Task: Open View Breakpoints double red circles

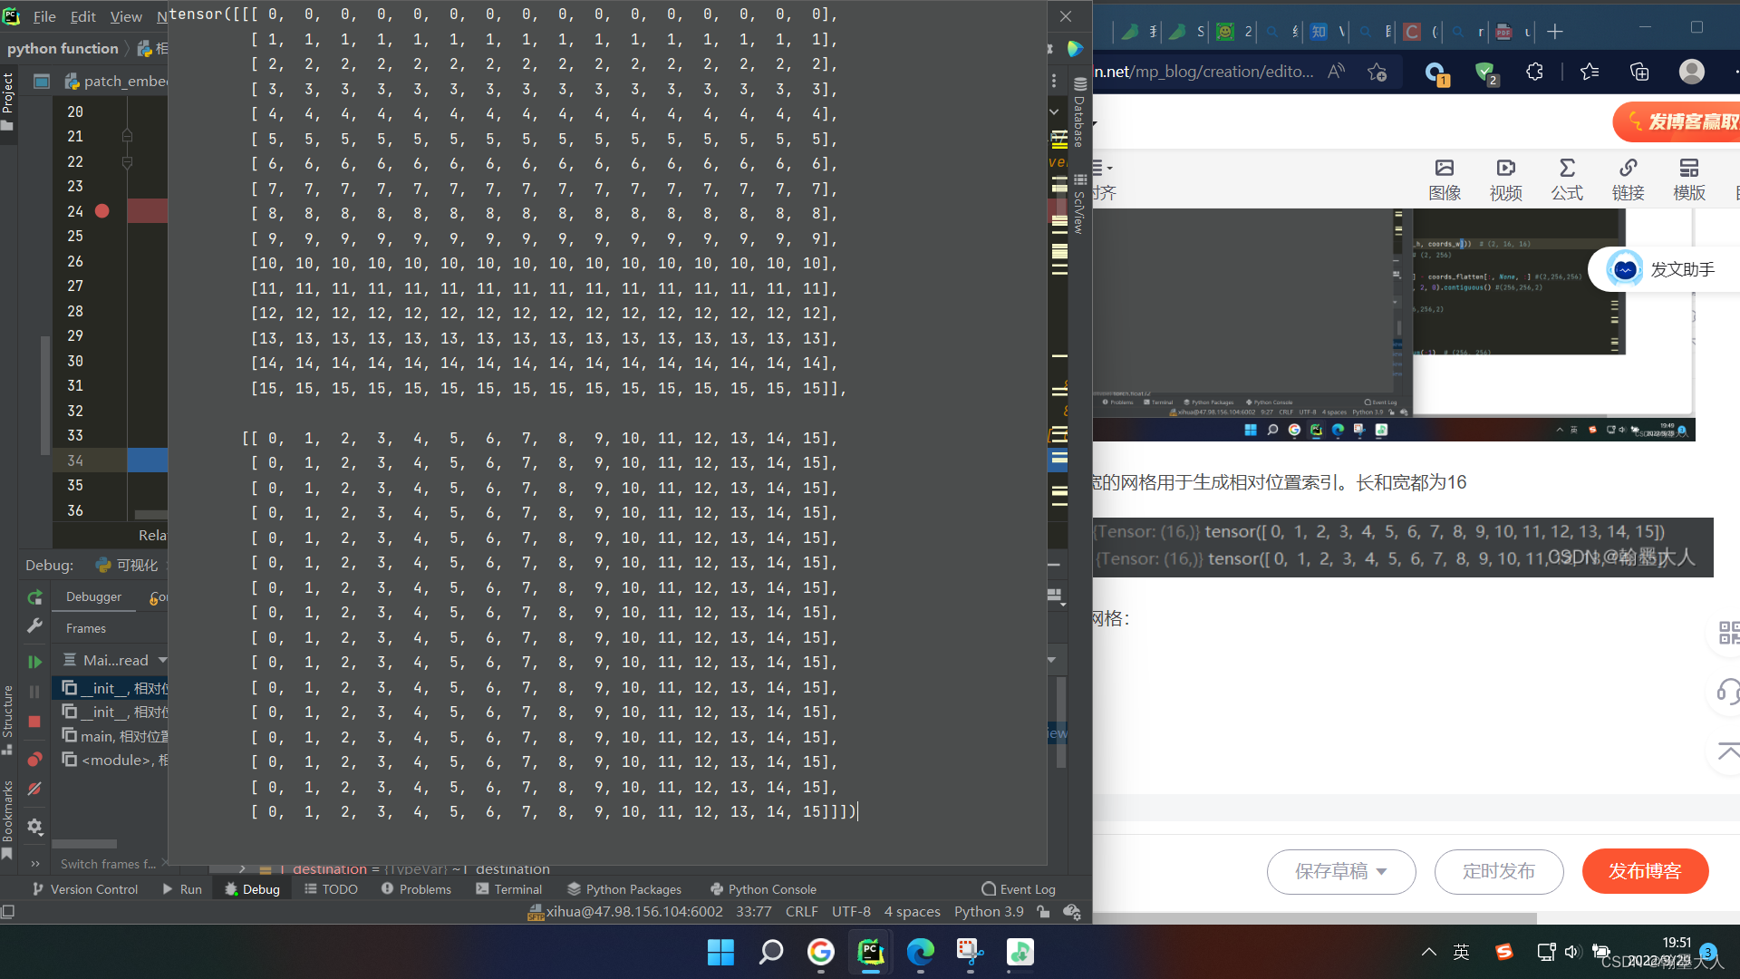Action: pos(34,759)
